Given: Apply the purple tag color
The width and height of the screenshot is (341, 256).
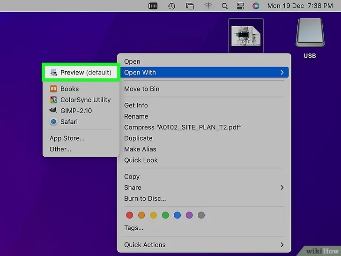Looking at the screenshot, I should [x=189, y=215].
